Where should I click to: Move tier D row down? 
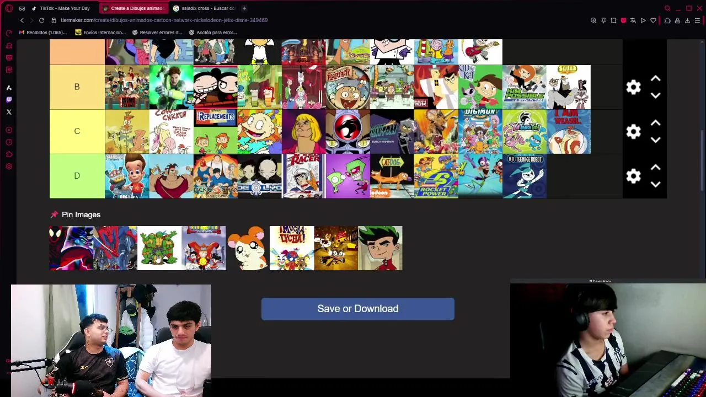655,184
